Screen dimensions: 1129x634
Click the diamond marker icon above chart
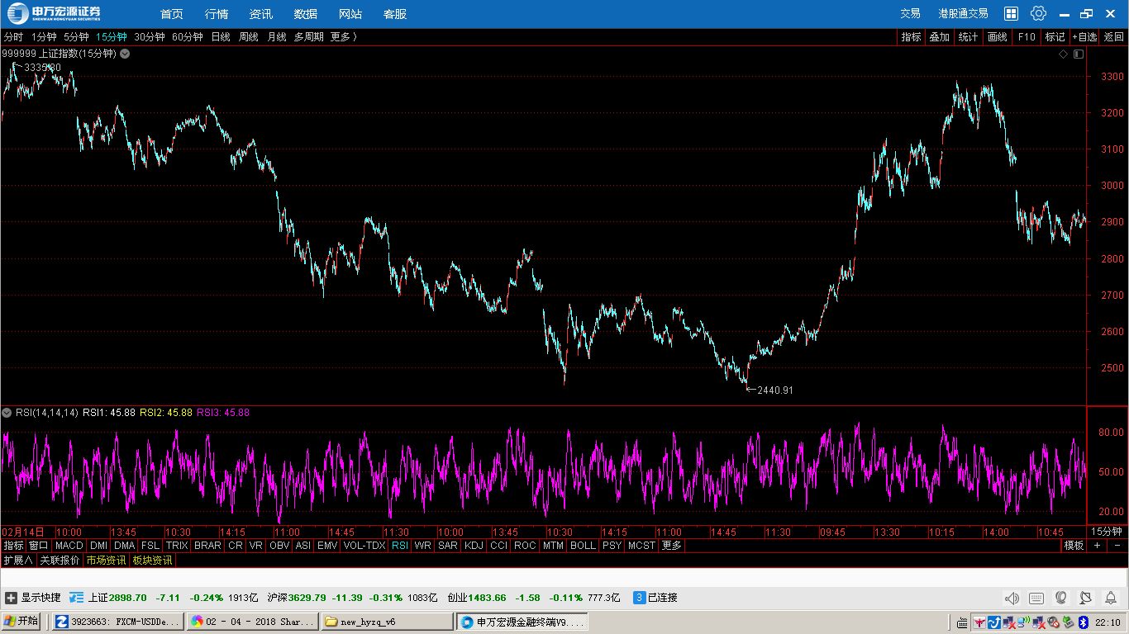tap(1064, 54)
